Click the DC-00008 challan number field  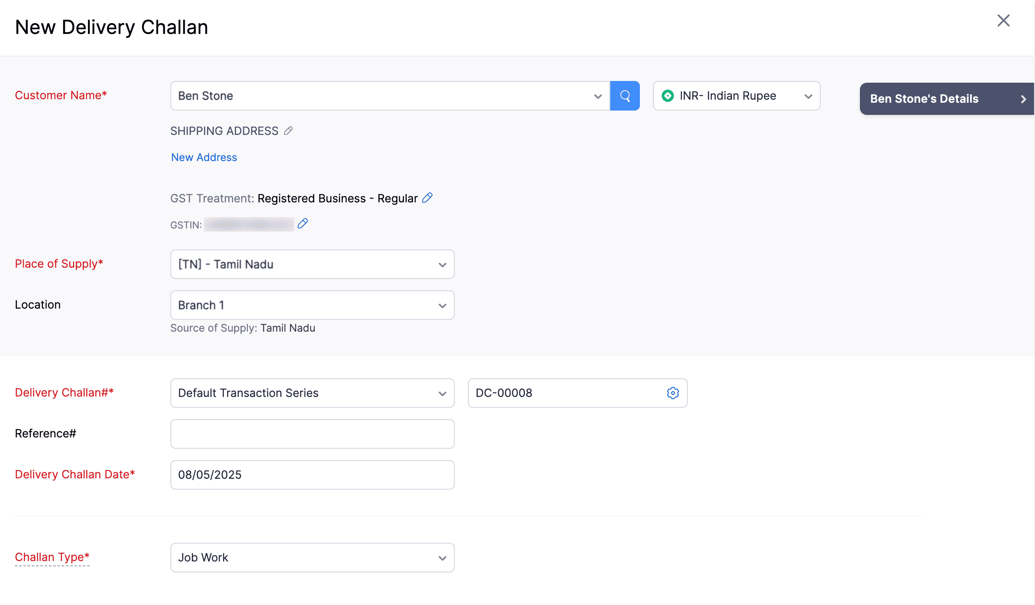pos(566,393)
